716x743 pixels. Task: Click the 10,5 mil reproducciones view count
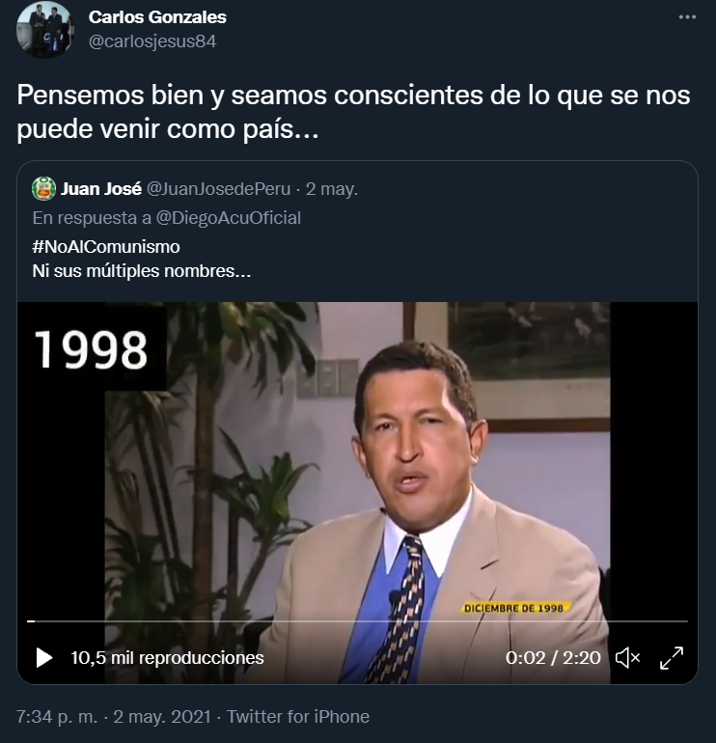tap(167, 658)
